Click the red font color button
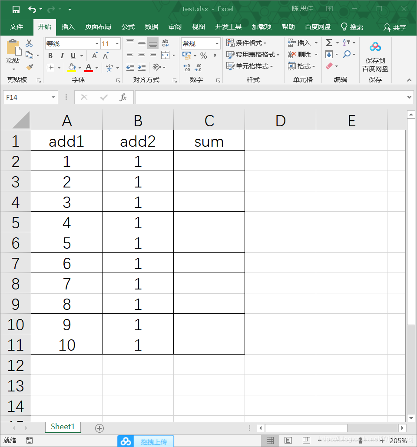The height and width of the screenshot is (447, 417). [x=89, y=68]
